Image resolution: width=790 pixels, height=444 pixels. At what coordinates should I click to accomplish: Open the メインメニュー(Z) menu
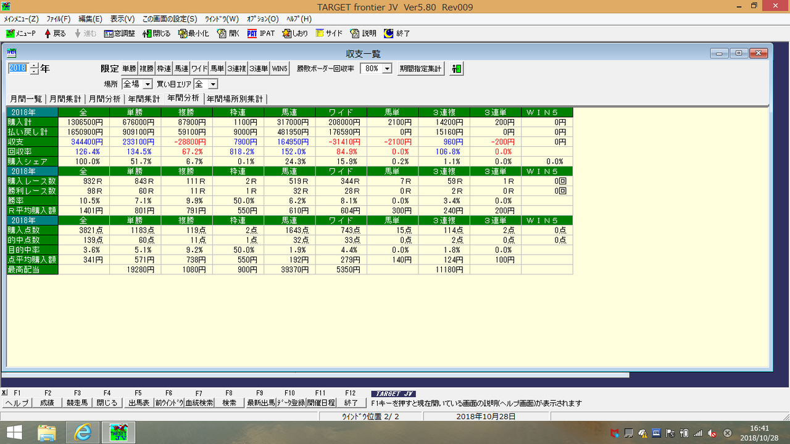tap(21, 19)
